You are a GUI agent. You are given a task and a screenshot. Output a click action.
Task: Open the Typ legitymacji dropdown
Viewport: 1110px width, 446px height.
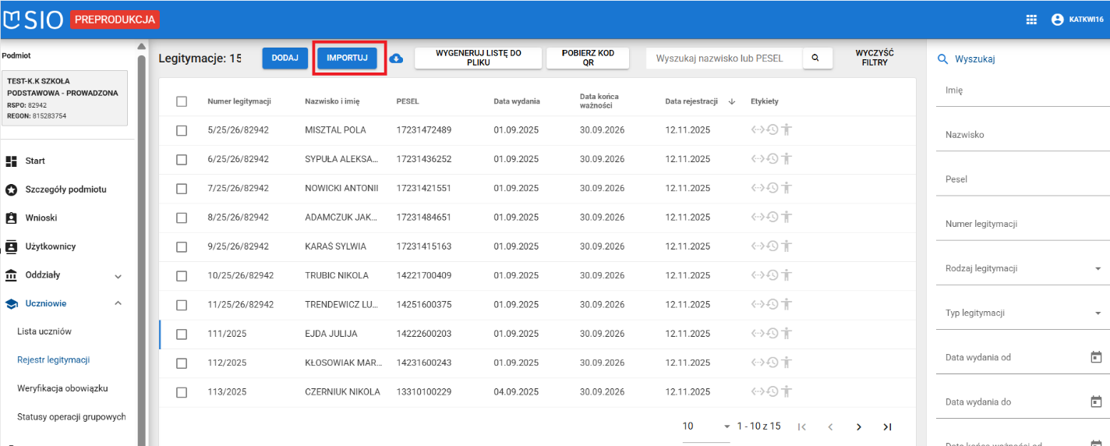(1098, 313)
